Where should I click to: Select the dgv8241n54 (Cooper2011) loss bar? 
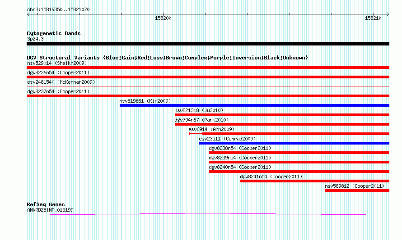315,181
